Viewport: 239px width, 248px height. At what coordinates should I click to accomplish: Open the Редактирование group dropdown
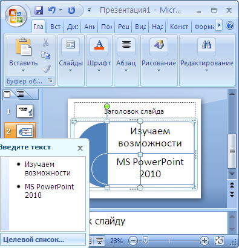click(x=207, y=60)
